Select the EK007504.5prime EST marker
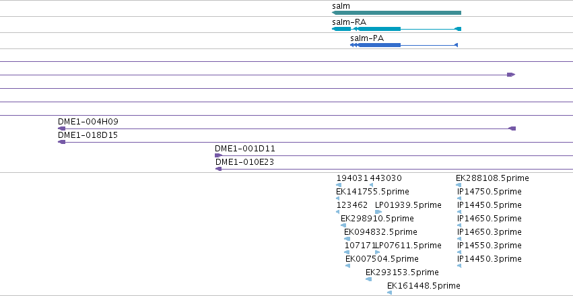Screen dimensions: 573x296 tap(347, 266)
